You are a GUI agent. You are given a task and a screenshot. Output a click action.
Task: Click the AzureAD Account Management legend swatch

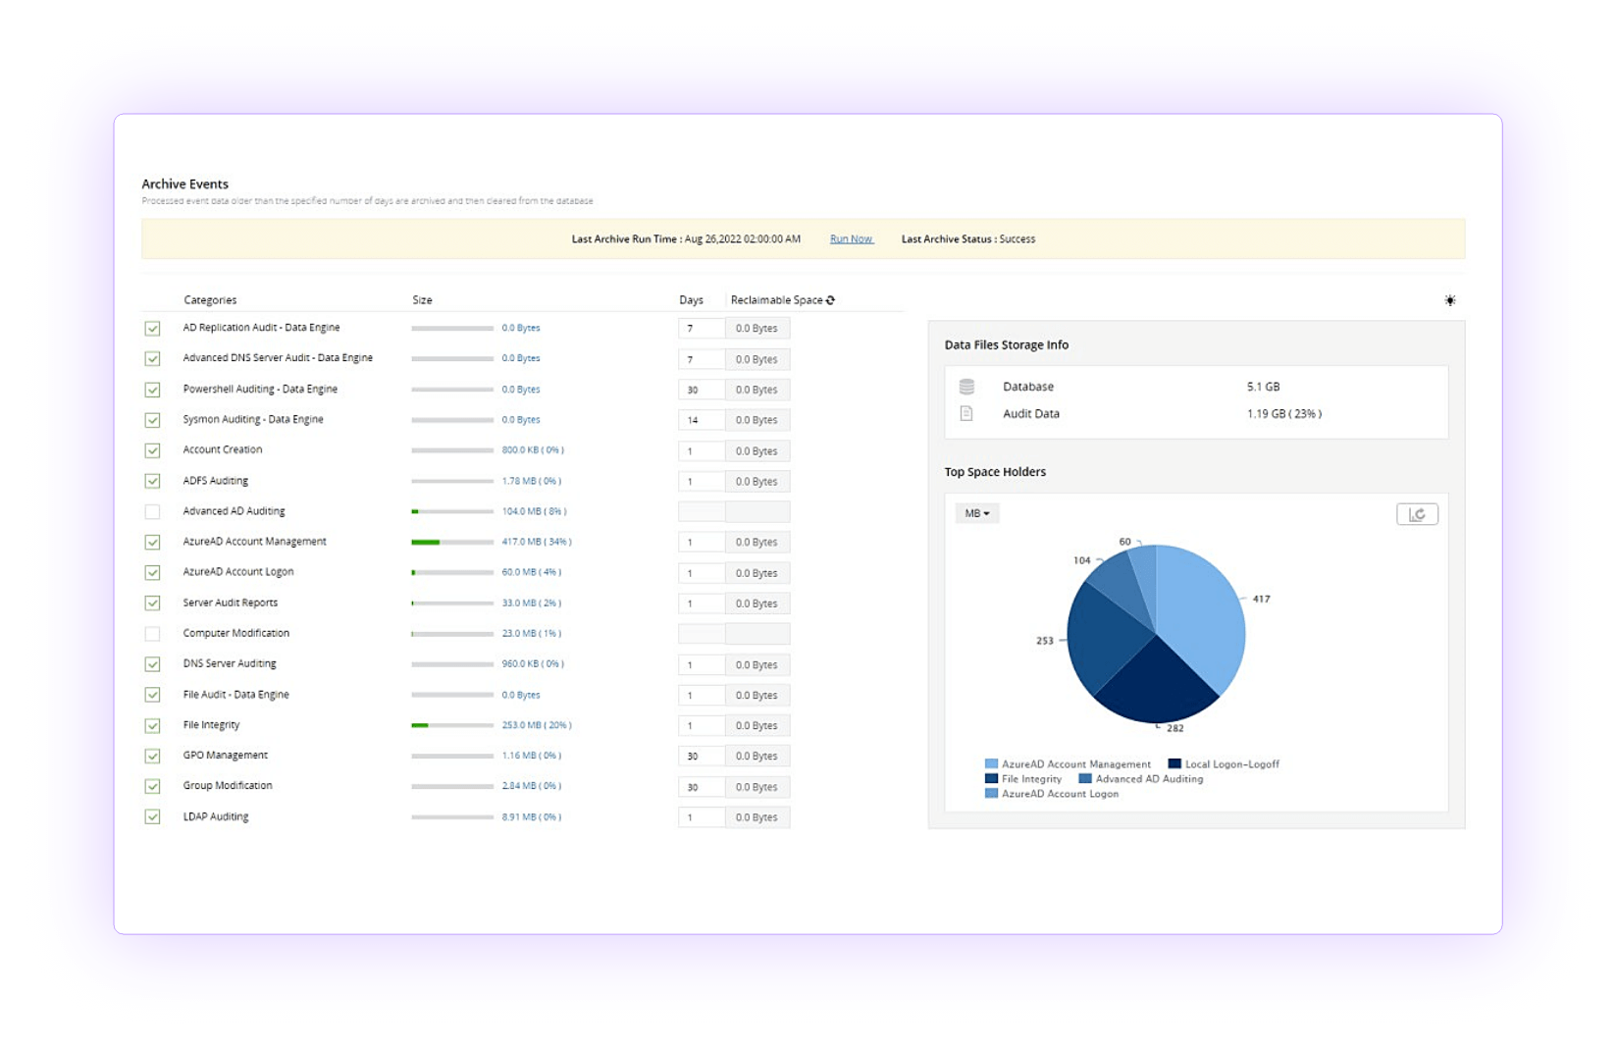click(x=991, y=763)
